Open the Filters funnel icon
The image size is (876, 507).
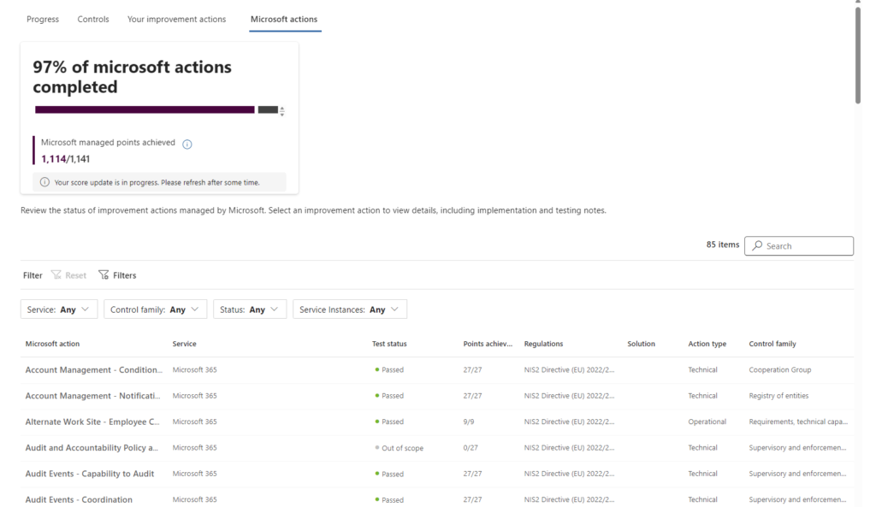(x=104, y=275)
